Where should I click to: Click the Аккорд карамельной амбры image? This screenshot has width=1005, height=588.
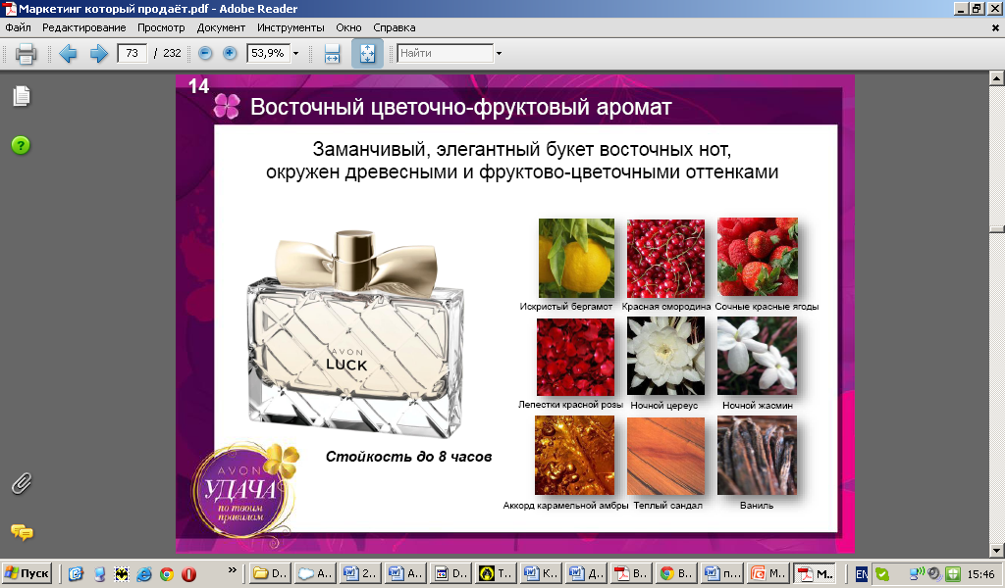click(x=574, y=456)
